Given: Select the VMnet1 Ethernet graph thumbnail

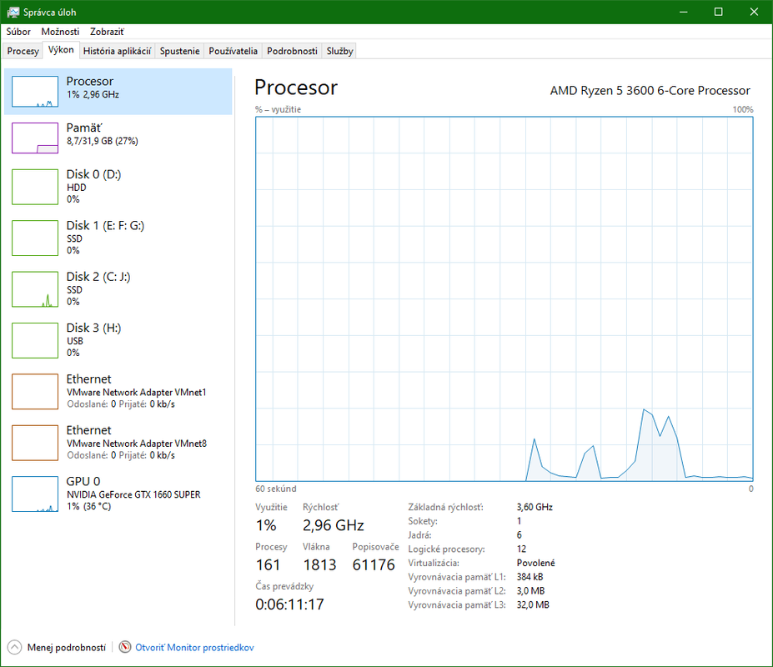Looking at the screenshot, I should tap(35, 391).
